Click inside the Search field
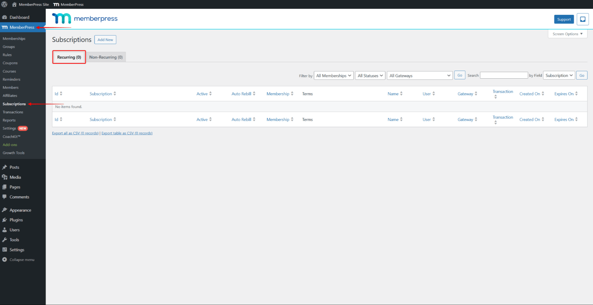 504,75
